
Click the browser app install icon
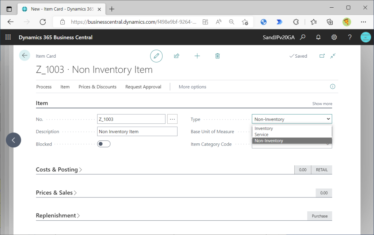pos(205,22)
